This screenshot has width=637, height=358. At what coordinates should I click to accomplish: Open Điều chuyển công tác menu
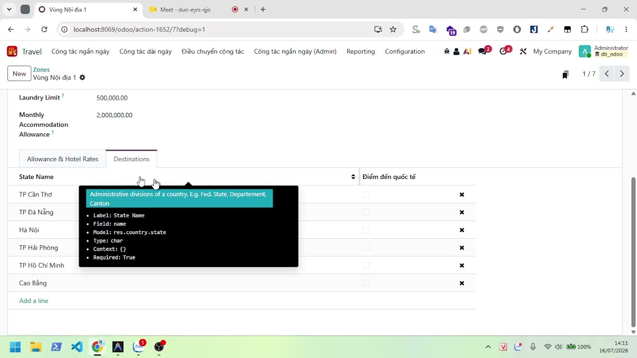pyautogui.click(x=213, y=51)
